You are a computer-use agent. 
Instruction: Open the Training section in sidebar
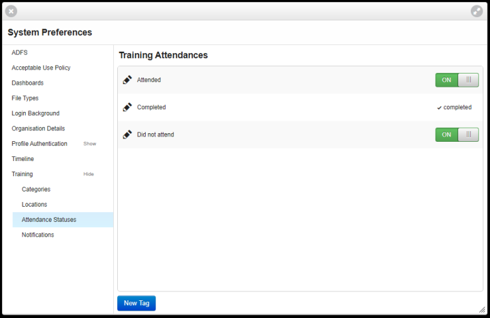pos(23,174)
